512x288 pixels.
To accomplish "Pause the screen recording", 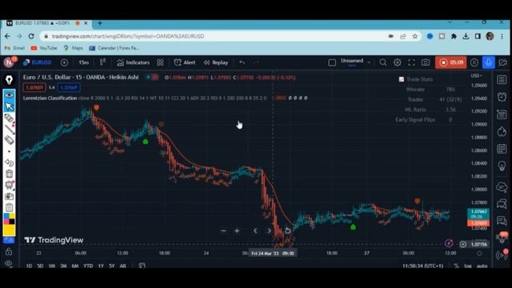I will coord(474,62).
